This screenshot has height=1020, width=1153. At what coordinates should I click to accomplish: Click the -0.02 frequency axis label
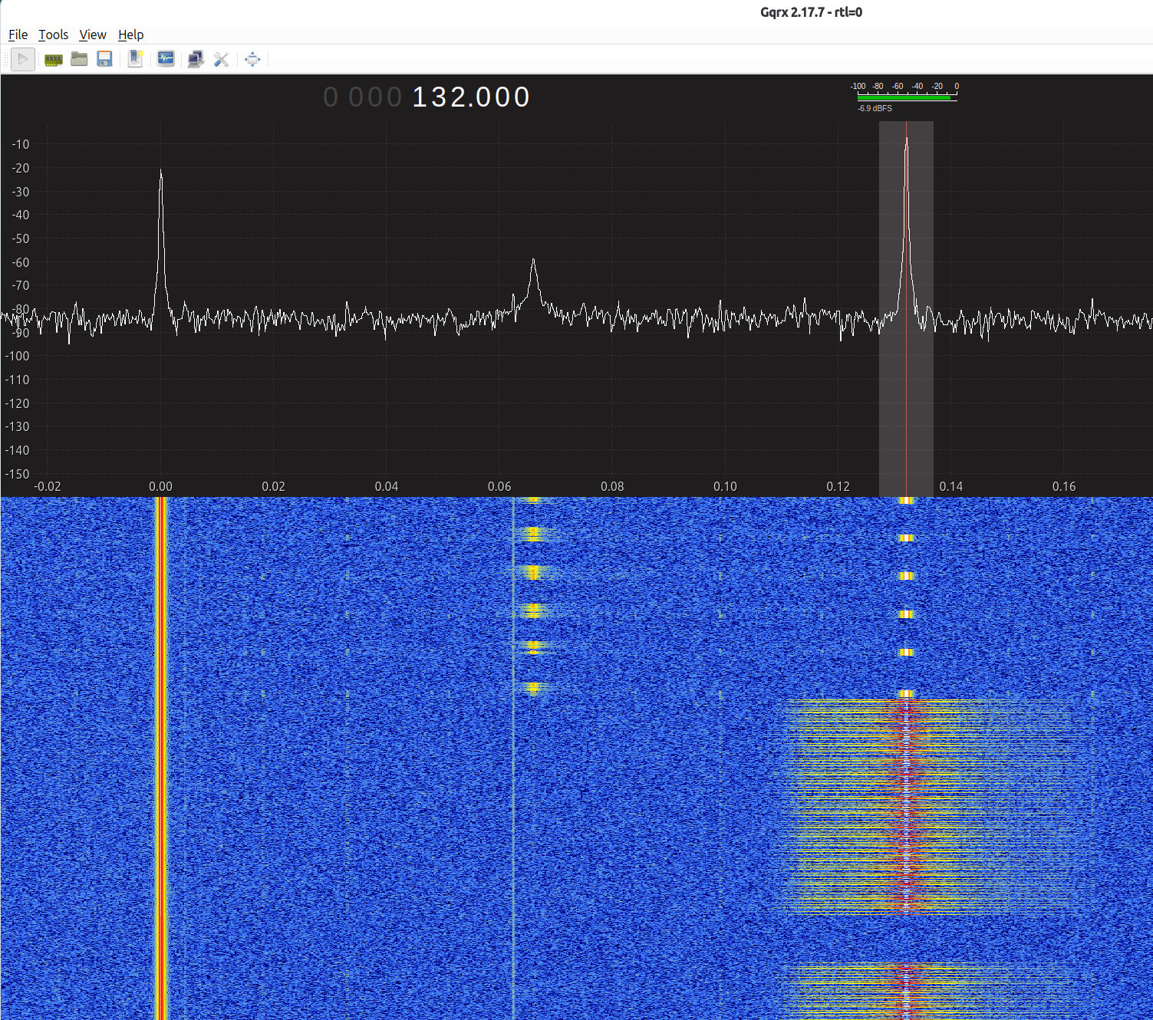pyautogui.click(x=47, y=486)
